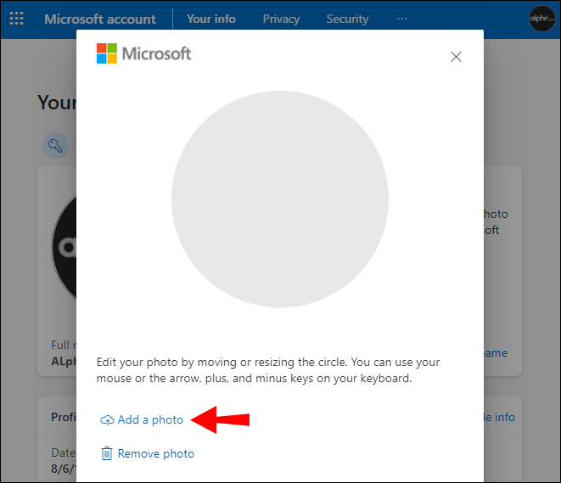Click the Add a photo link
Viewport: 561px width, 483px height.
(150, 419)
